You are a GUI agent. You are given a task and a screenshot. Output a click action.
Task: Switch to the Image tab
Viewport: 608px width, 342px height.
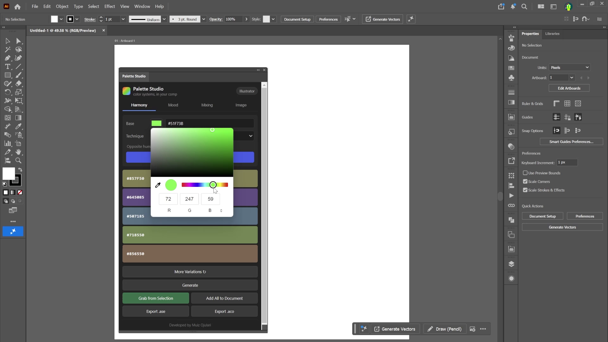[241, 105]
